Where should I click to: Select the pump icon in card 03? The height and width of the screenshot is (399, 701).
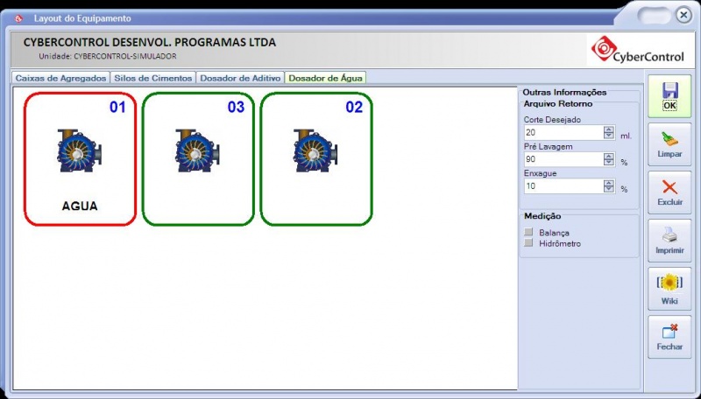(197, 150)
